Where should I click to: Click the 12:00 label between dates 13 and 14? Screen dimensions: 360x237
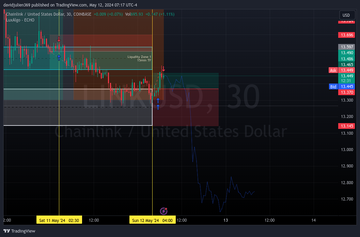[269, 220]
